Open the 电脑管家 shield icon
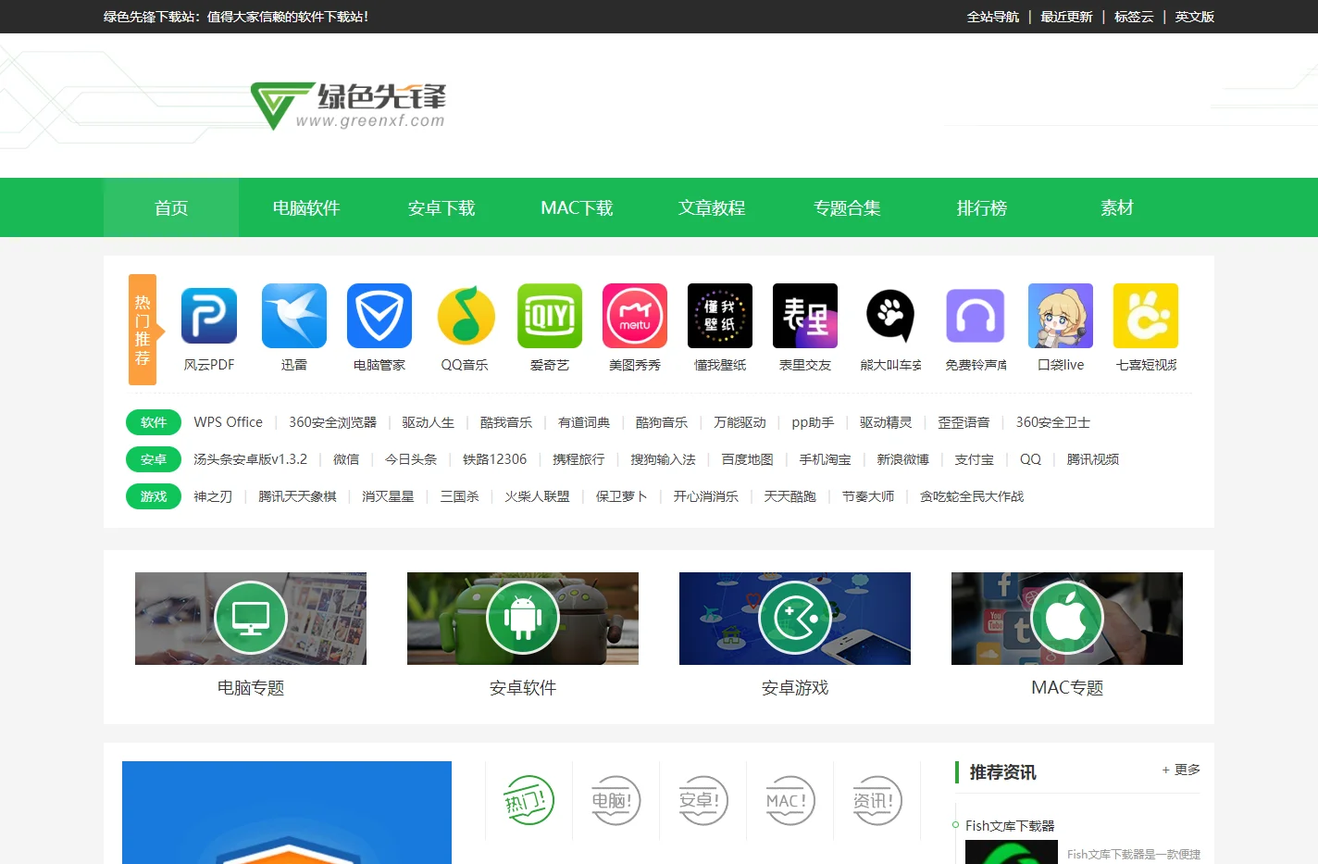The image size is (1318, 864). 379,316
